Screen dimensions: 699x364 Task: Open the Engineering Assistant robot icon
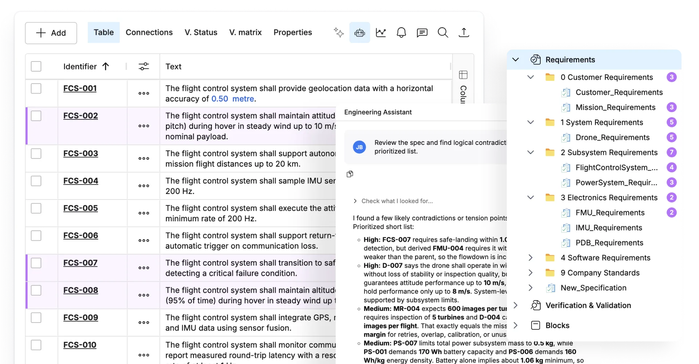click(x=360, y=32)
